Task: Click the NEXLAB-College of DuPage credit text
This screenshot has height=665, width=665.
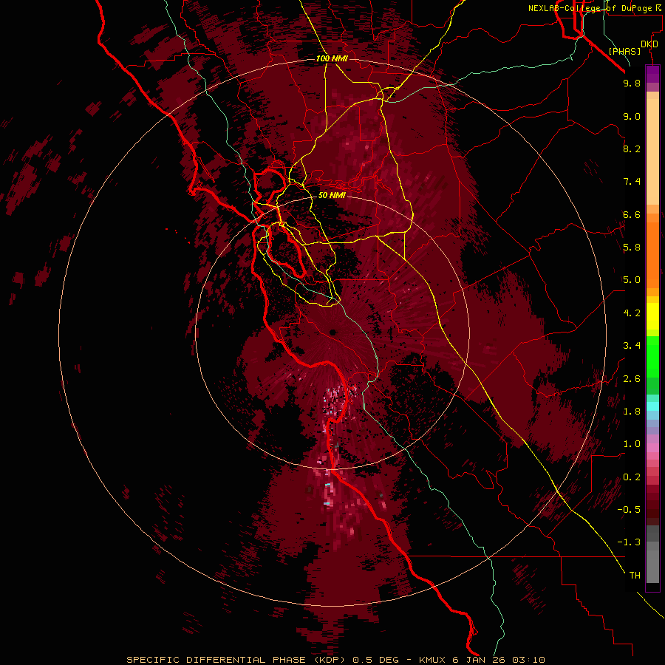Action: coord(590,8)
